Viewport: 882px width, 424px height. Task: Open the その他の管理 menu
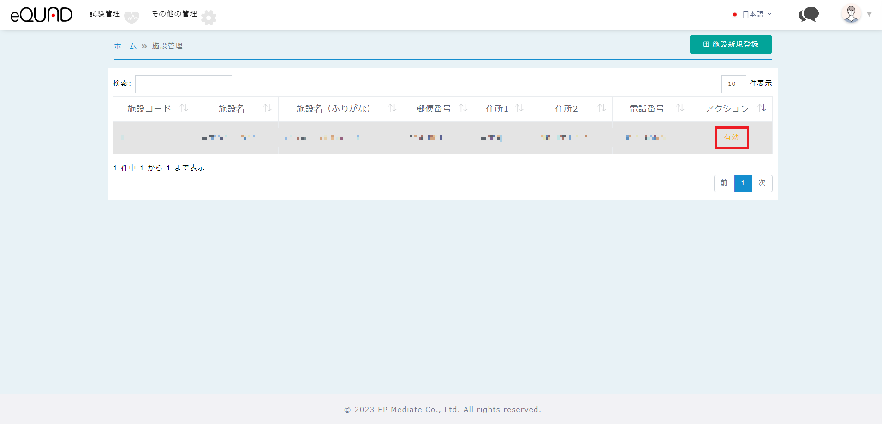click(x=174, y=14)
